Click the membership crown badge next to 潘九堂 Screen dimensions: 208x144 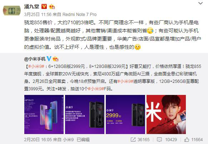(x=52, y=7)
